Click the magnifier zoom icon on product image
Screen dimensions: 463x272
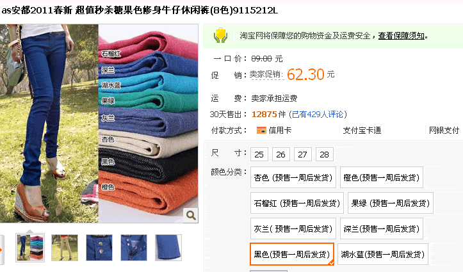[x=191, y=215]
